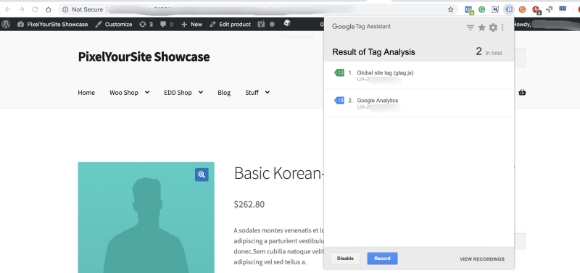Open the shopping basket icon
Image resolution: width=580 pixels, height=273 pixels.
click(522, 93)
